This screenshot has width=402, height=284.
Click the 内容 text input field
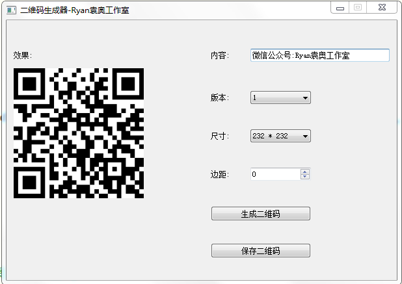319,55
